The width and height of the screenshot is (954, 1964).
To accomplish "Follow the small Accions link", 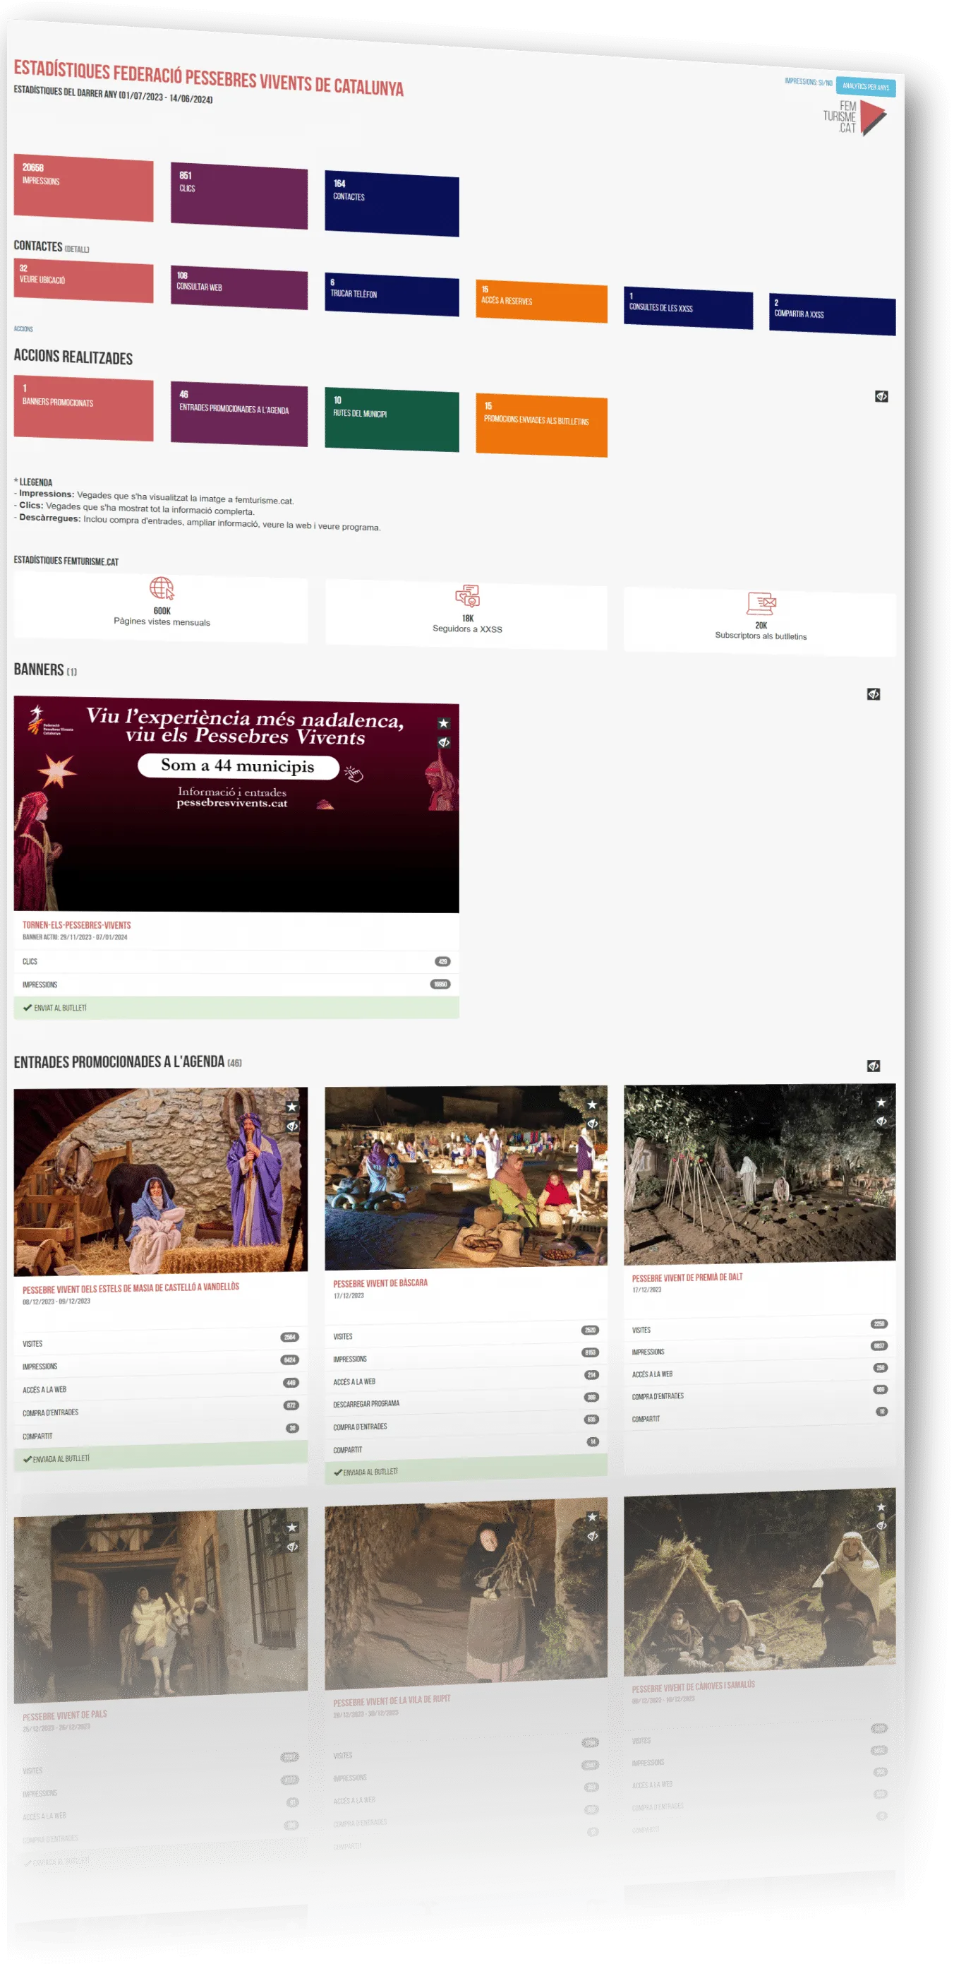I will [23, 329].
